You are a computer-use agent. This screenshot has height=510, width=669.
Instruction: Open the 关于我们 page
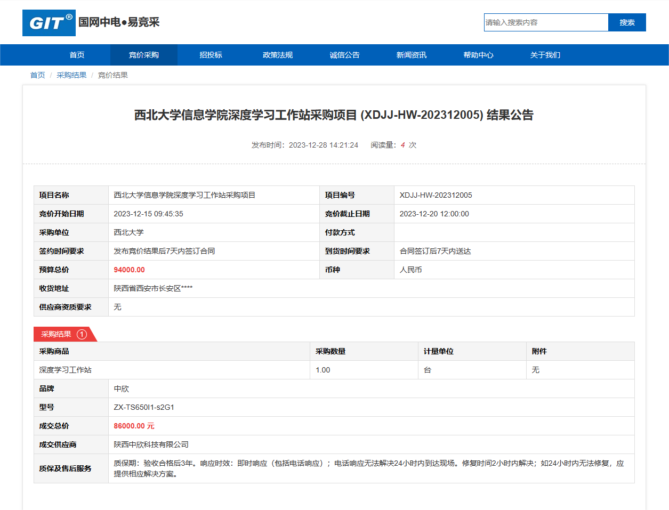click(x=545, y=55)
